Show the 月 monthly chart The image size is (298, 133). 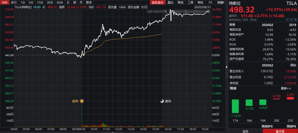pyautogui.click(x=81, y=2)
